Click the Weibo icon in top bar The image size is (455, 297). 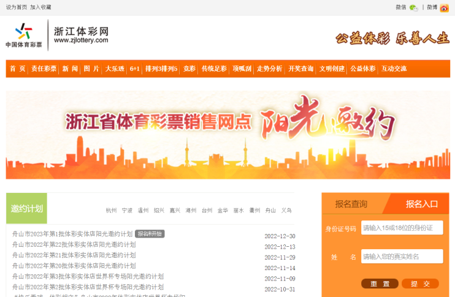[x=444, y=8]
